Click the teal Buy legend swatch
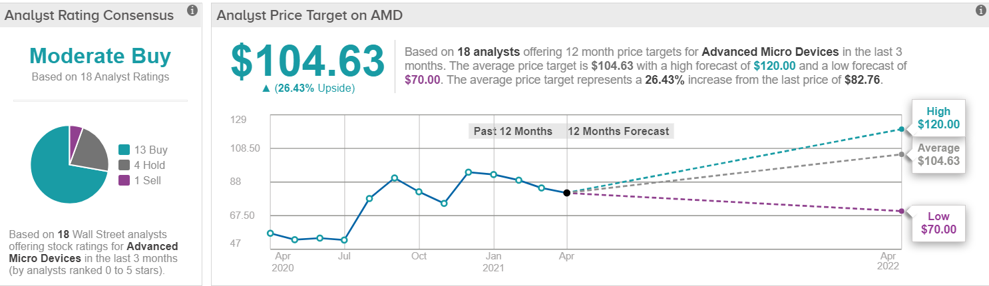Screen dimensions: 989x286 tap(123, 150)
